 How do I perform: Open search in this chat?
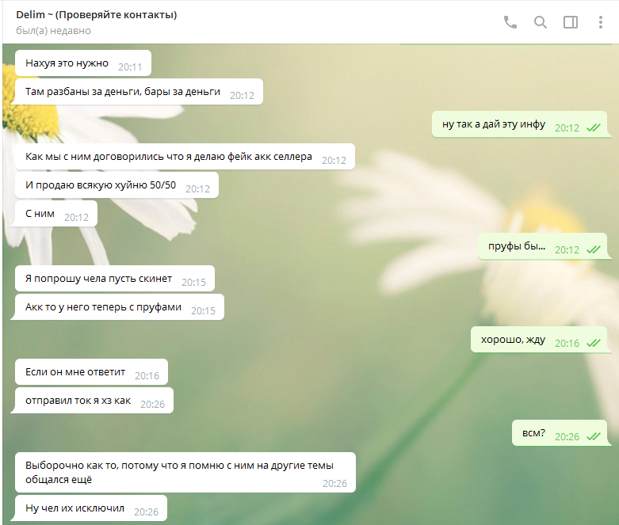coord(541,22)
